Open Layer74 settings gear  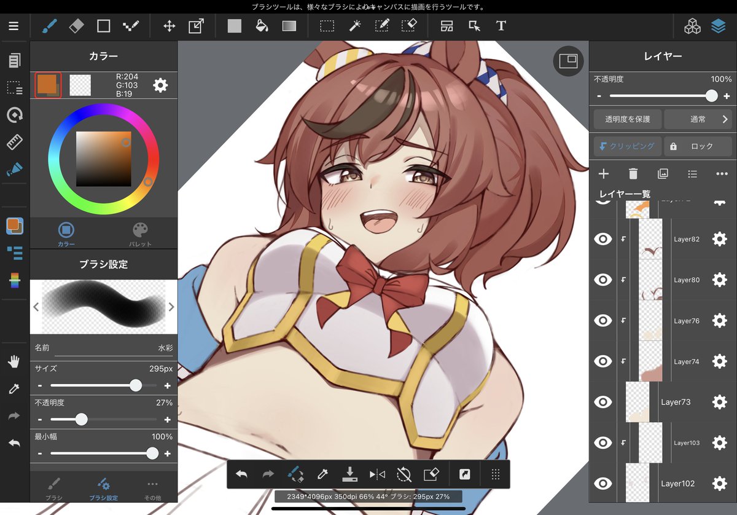(x=719, y=361)
